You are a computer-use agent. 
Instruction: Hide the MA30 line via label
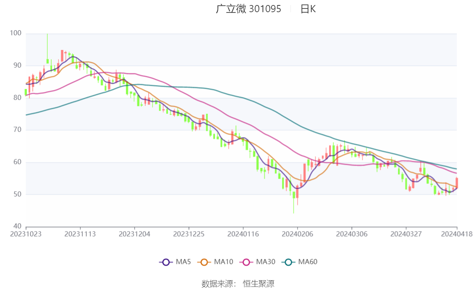(x=266, y=262)
